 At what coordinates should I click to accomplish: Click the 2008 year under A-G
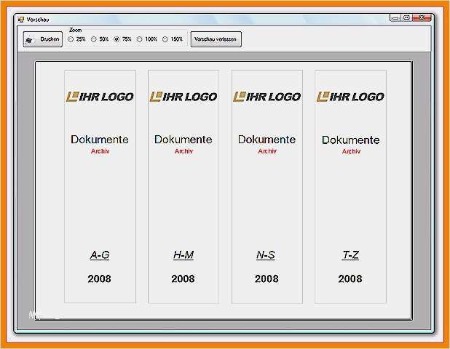pyautogui.click(x=99, y=278)
